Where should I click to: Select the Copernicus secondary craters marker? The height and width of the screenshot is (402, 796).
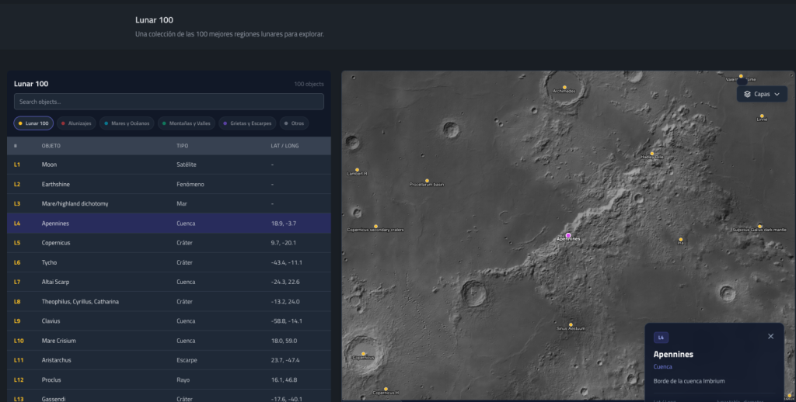pos(375,226)
